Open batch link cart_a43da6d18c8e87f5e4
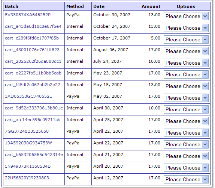Image resolution: width=215 pixels, height=188 pixels. tap(33, 26)
